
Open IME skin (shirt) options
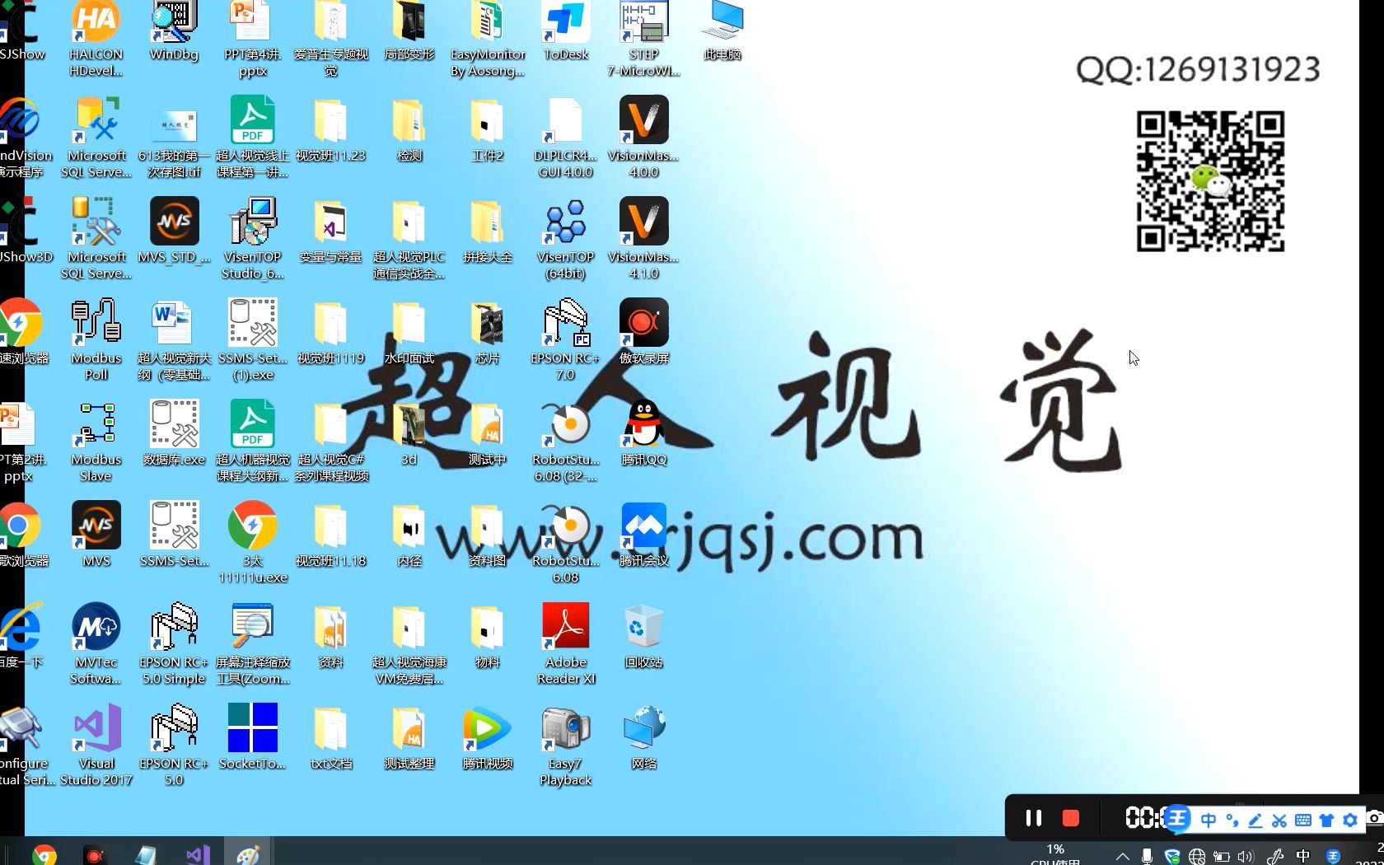[1326, 820]
